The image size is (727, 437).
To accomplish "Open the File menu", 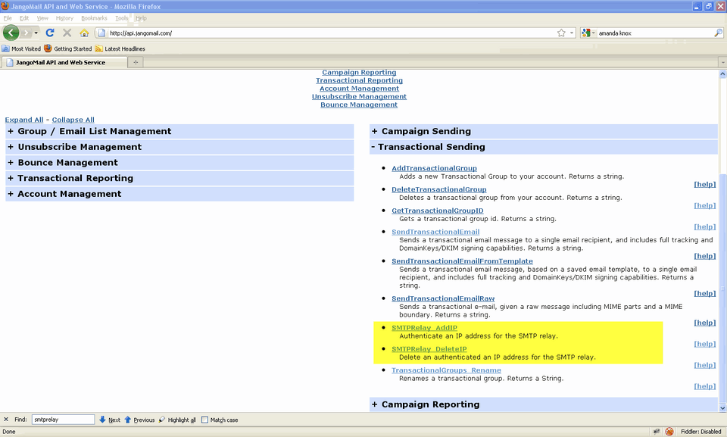I will (x=8, y=18).
